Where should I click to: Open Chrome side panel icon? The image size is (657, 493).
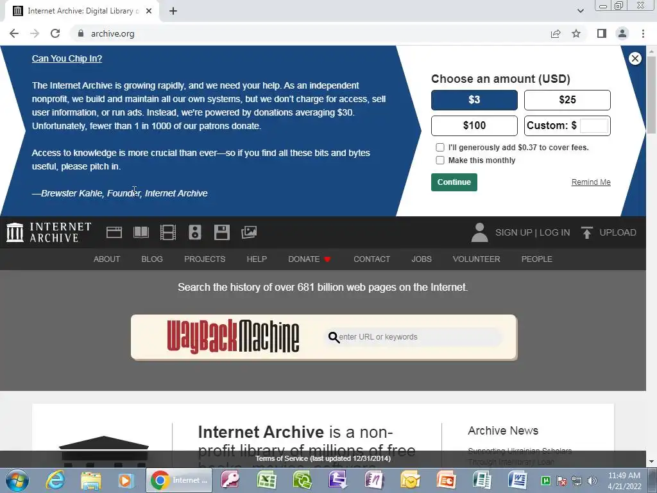pyautogui.click(x=602, y=33)
